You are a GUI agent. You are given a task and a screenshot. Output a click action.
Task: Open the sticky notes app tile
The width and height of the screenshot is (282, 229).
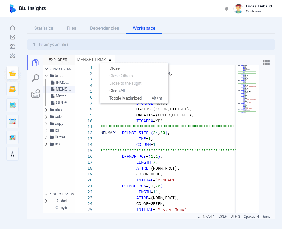(12, 89)
